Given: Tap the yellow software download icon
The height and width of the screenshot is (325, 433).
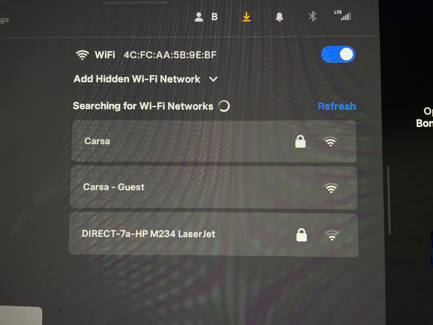Looking at the screenshot, I should [x=246, y=17].
